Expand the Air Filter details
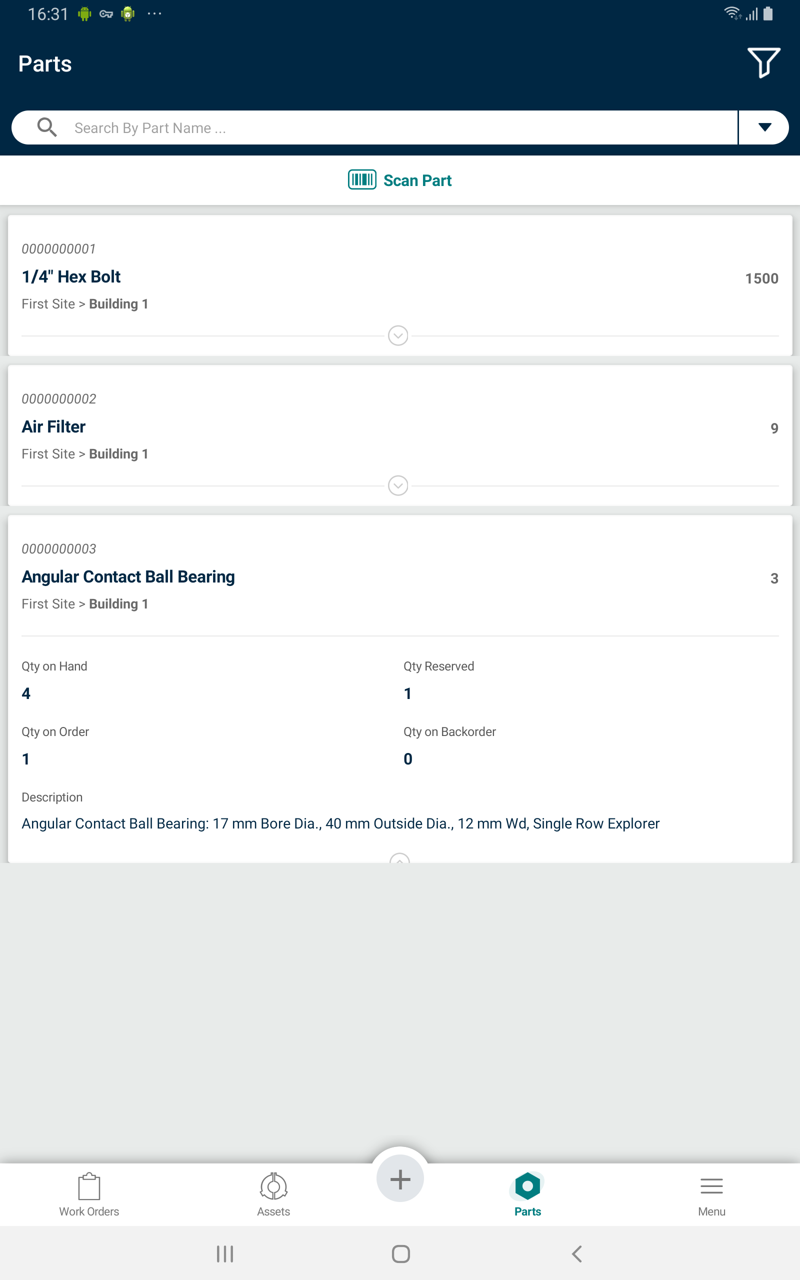The width and height of the screenshot is (800, 1280). 398,485
